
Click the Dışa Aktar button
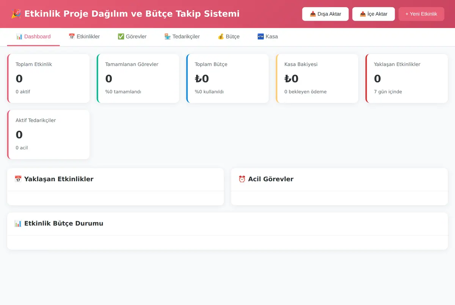click(x=325, y=14)
